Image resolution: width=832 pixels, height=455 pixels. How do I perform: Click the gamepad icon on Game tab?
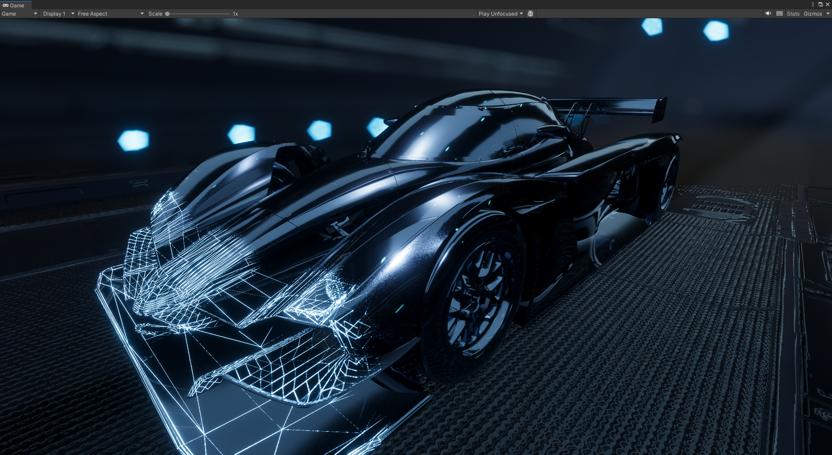click(x=6, y=6)
